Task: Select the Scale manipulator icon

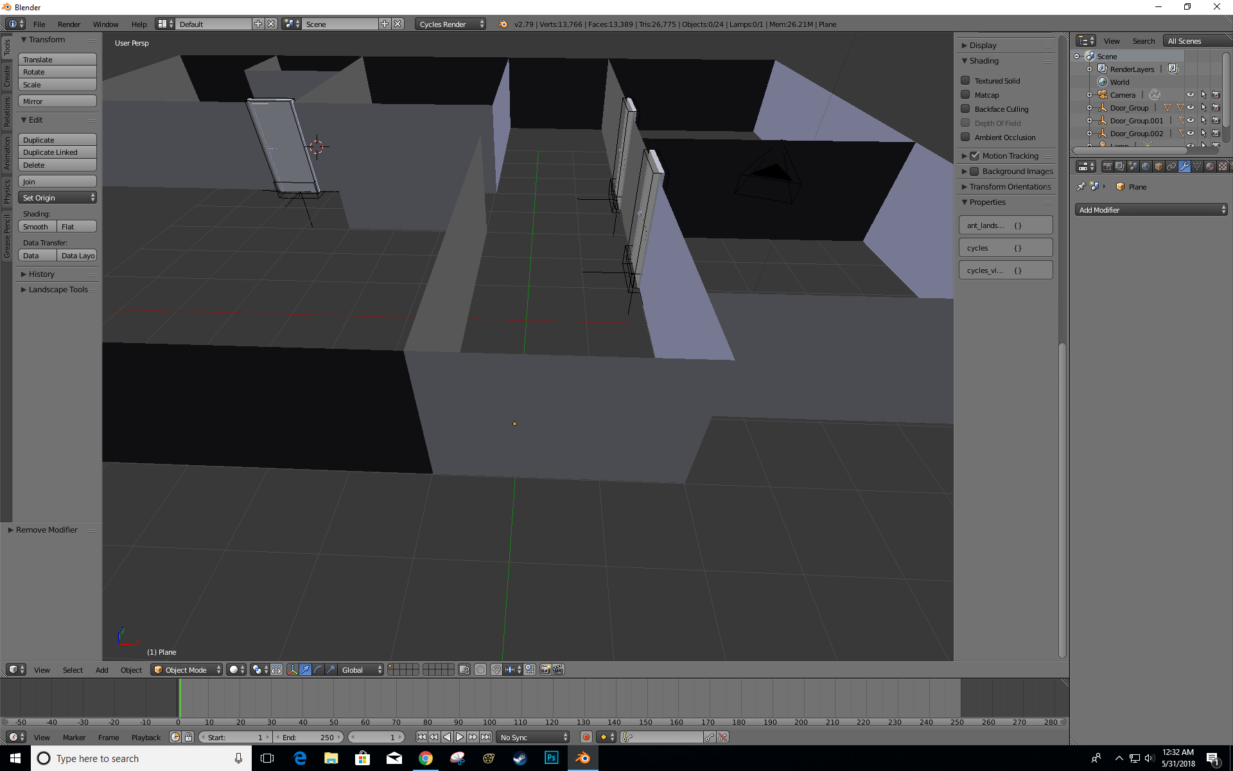Action: [331, 669]
